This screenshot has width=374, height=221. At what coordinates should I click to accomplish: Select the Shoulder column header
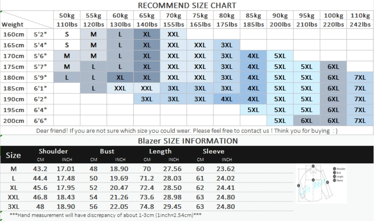tap(53, 151)
